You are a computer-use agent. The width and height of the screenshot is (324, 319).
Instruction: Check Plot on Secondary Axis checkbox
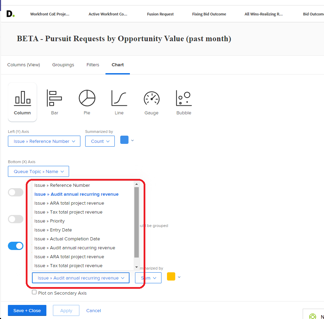tap(34, 292)
